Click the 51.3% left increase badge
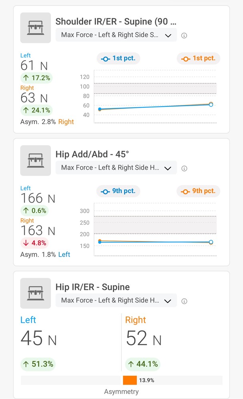The image size is (243, 399). click(37, 364)
